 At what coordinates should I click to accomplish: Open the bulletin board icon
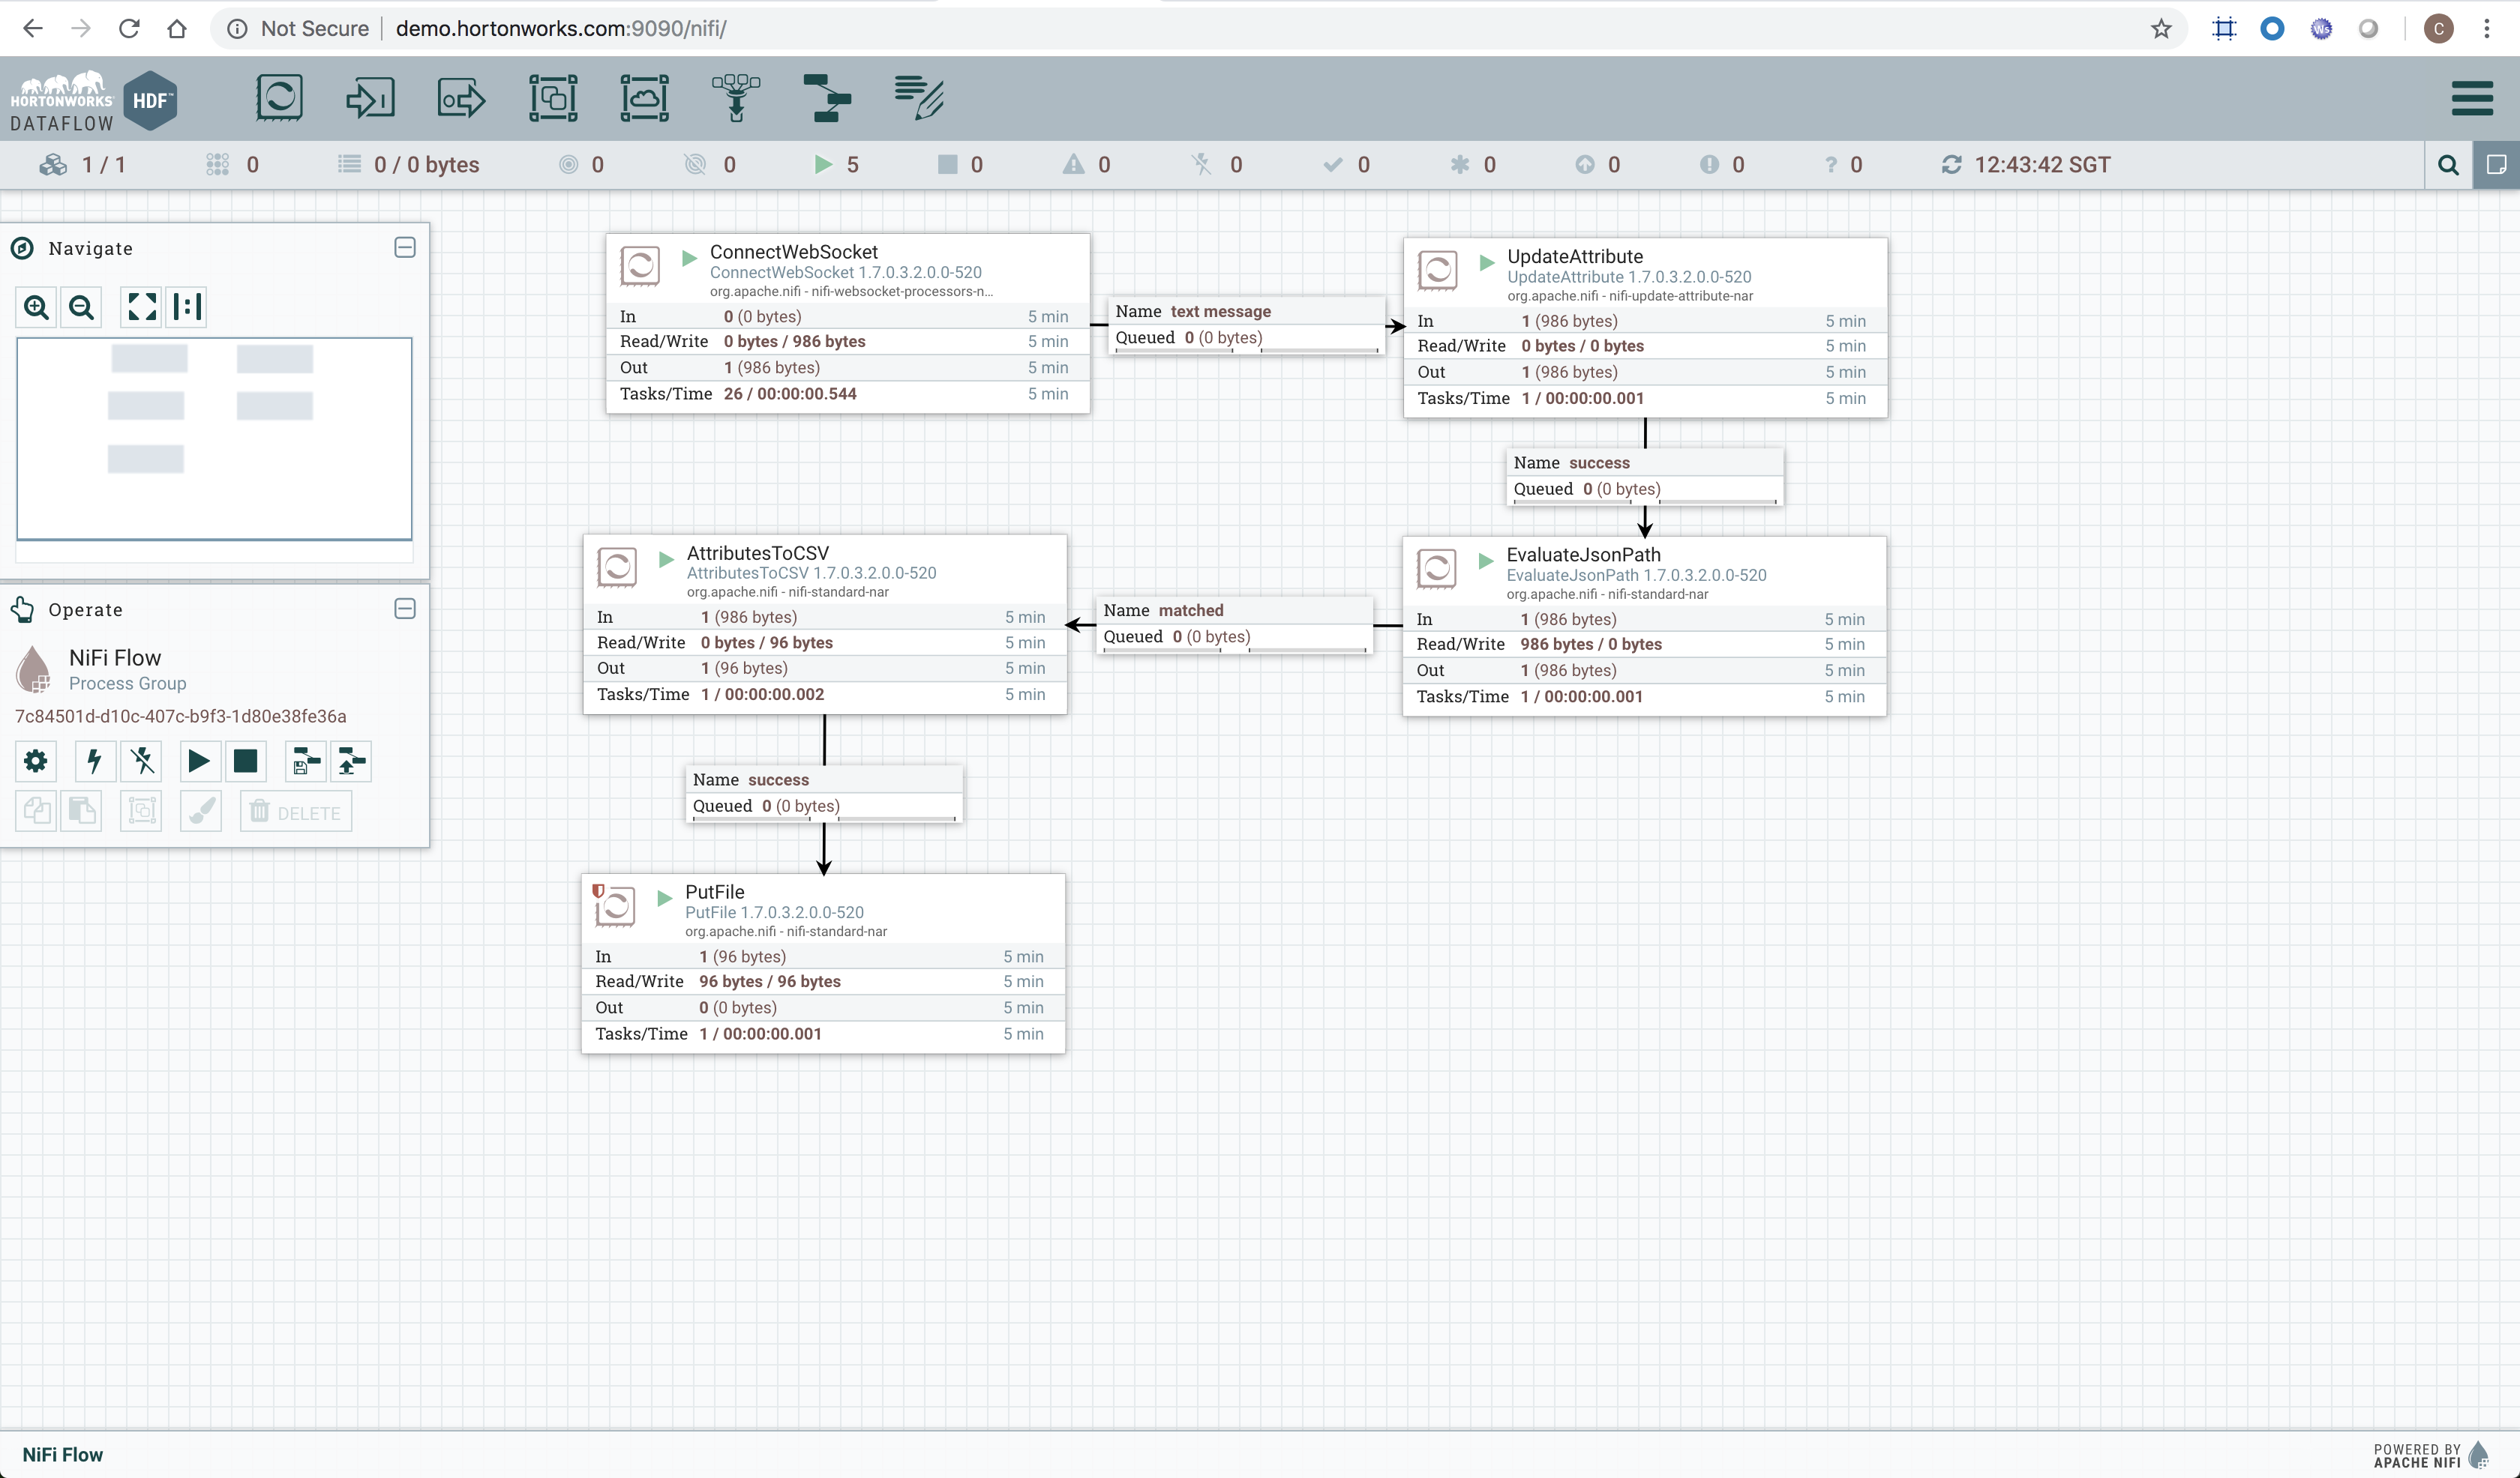coord(2497,165)
